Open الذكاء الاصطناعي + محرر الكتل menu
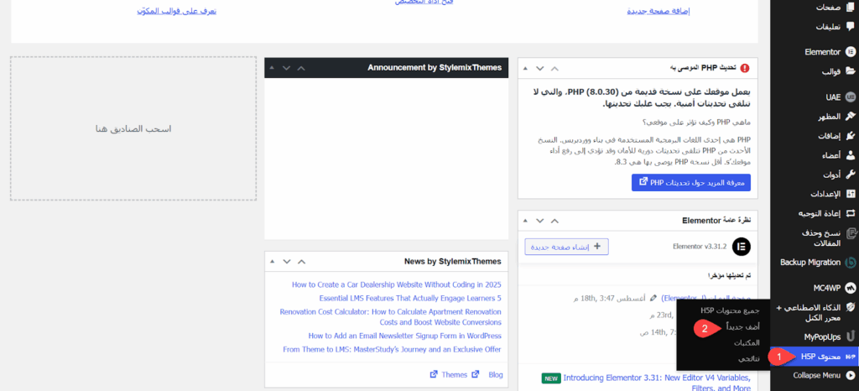The width and height of the screenshot is (859, 391). 815,313
